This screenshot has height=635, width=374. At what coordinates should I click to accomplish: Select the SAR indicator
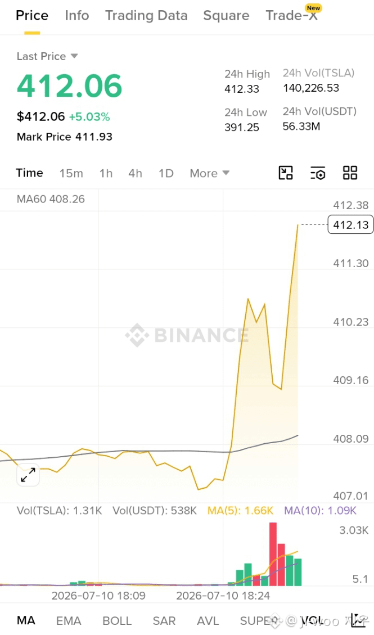coord(164,621)
